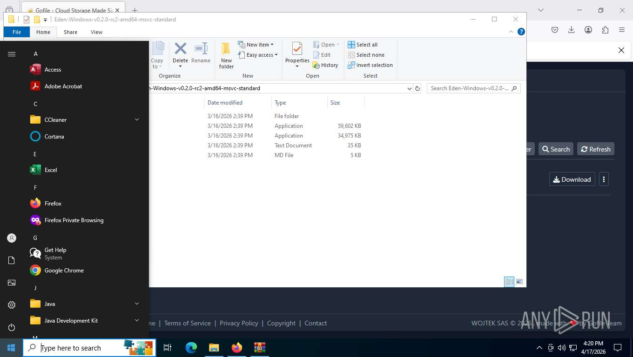
Task: Open the Easy access dropdown
Action: pyautogui.click(x=257, y=55)
